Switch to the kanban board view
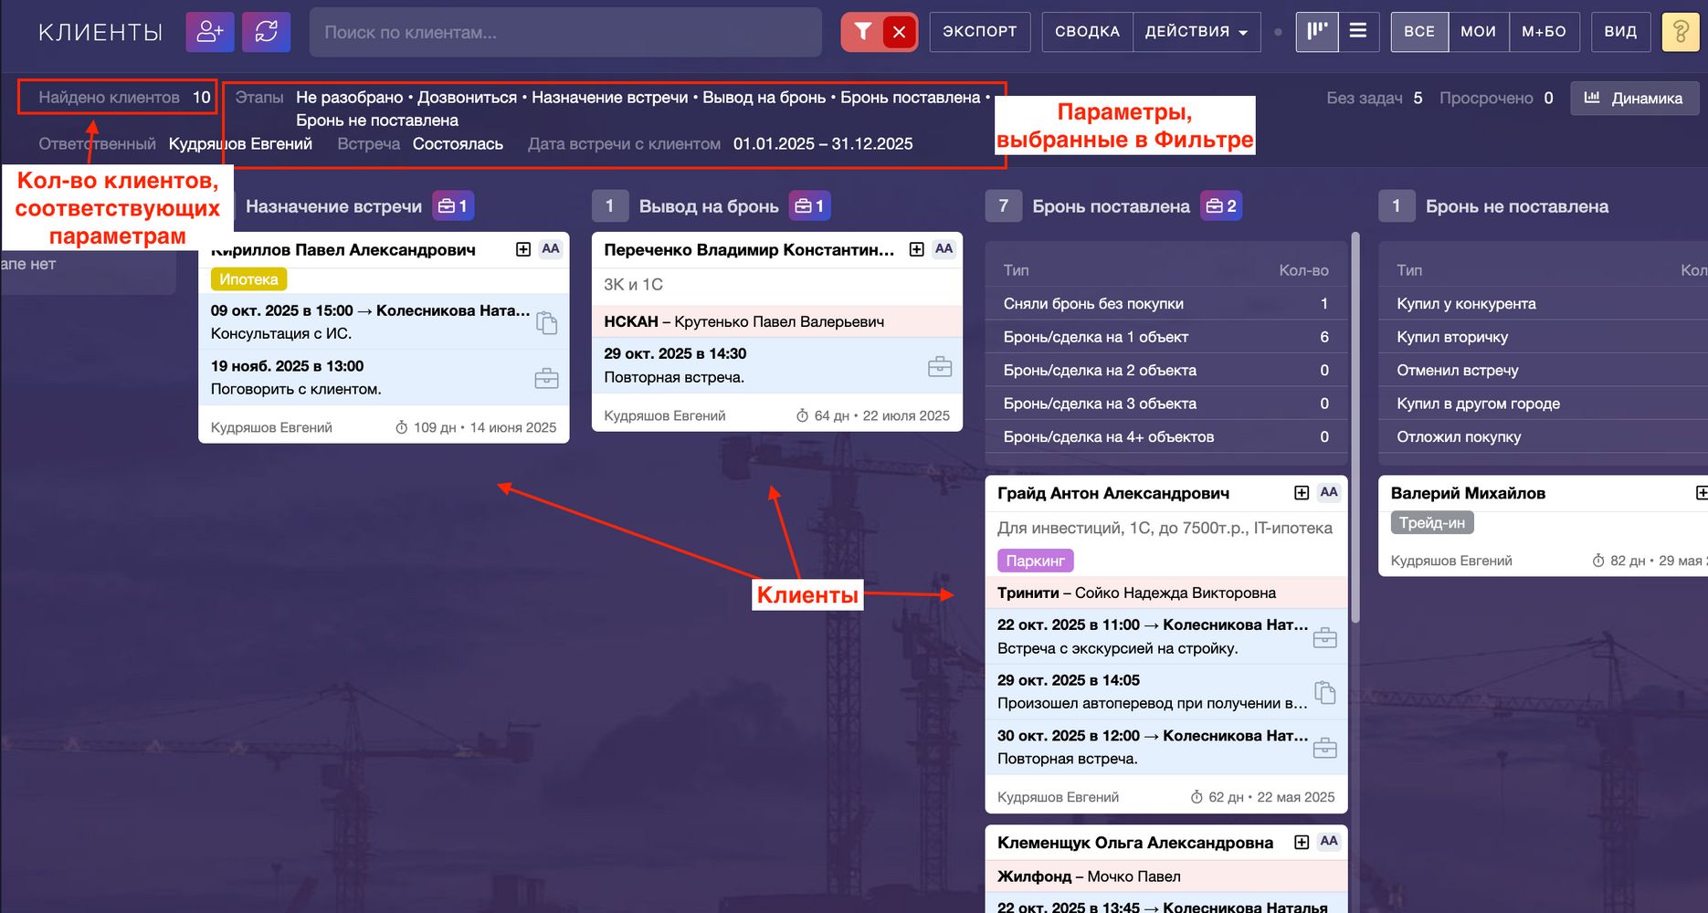Viewport: 1708px width, 913px height. pos(1317,32)
